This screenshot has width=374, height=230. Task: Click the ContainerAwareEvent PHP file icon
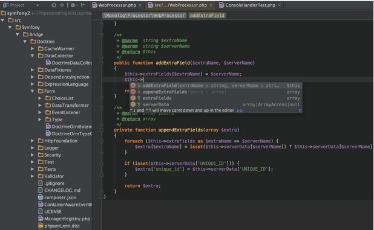click(x=41, y=204)
